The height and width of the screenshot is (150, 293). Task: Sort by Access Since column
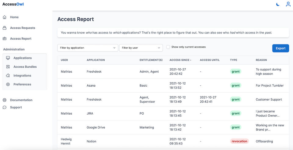tap(180, 60)
